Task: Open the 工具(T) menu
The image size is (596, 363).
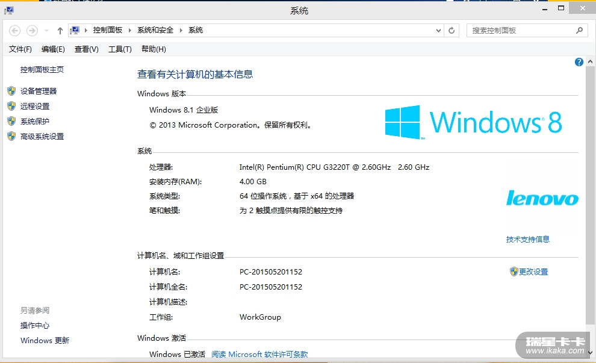Action: tap(120, 49)
